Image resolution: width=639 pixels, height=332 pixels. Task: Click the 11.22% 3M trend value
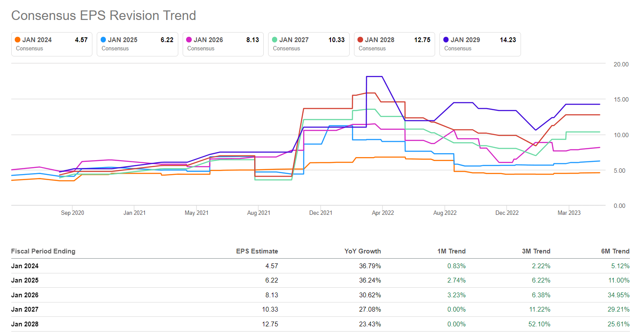[x=540, y=309]
